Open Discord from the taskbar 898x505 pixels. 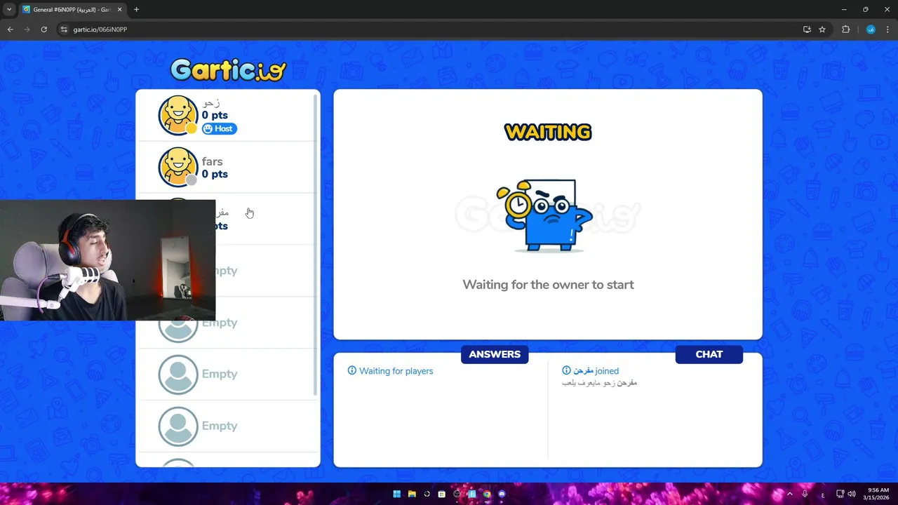(x=502, y=494)
